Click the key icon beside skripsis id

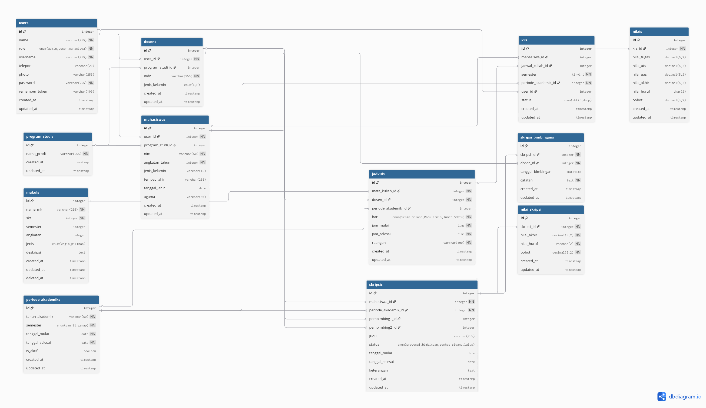(375, 293)
